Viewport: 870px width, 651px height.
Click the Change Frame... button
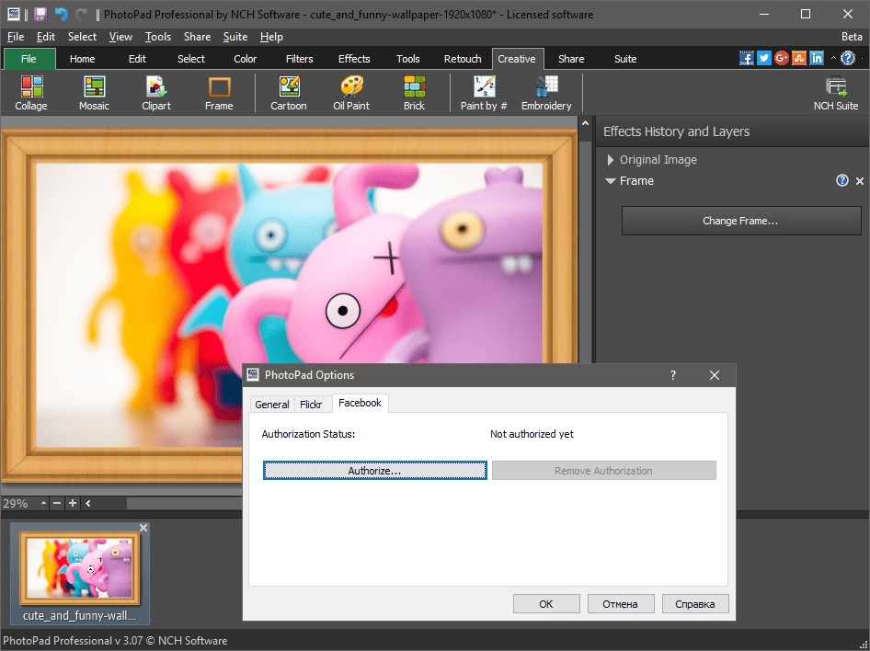[x=741, y=221]
